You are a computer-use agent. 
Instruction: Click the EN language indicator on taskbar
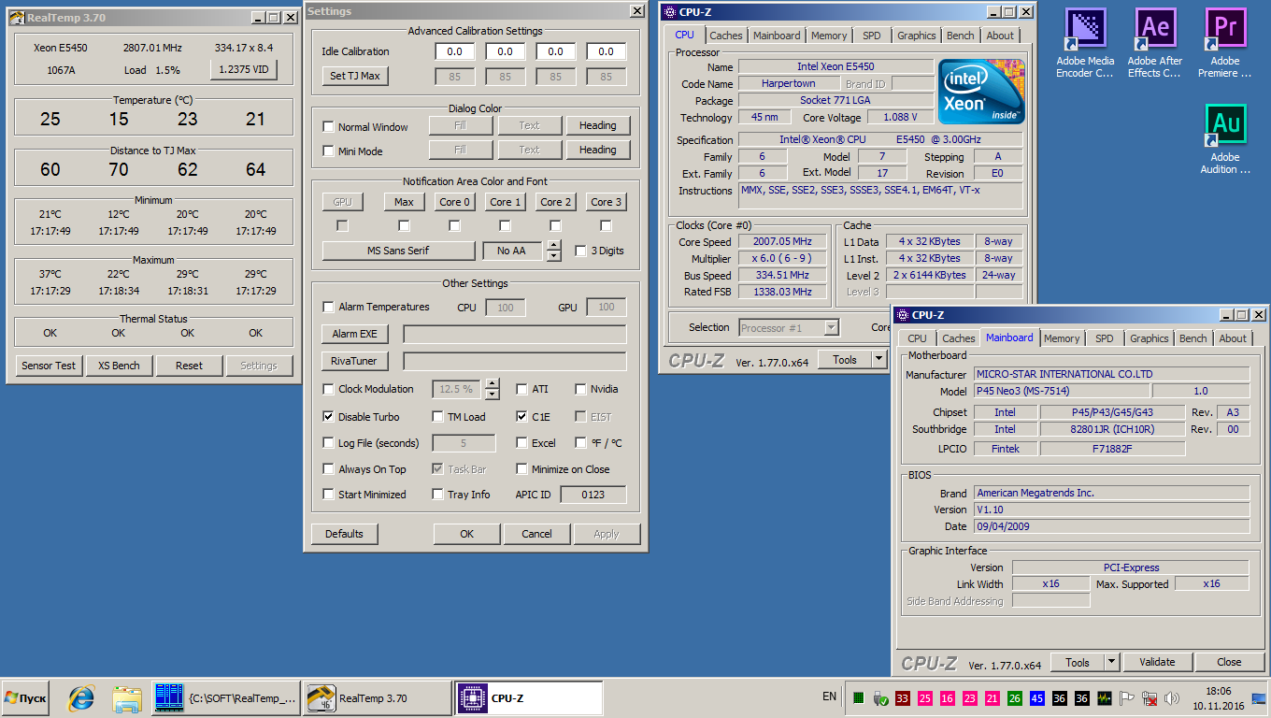(x=829, y=696)
